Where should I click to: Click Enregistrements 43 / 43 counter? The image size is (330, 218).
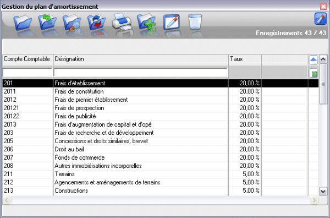[x=291, y=33]
